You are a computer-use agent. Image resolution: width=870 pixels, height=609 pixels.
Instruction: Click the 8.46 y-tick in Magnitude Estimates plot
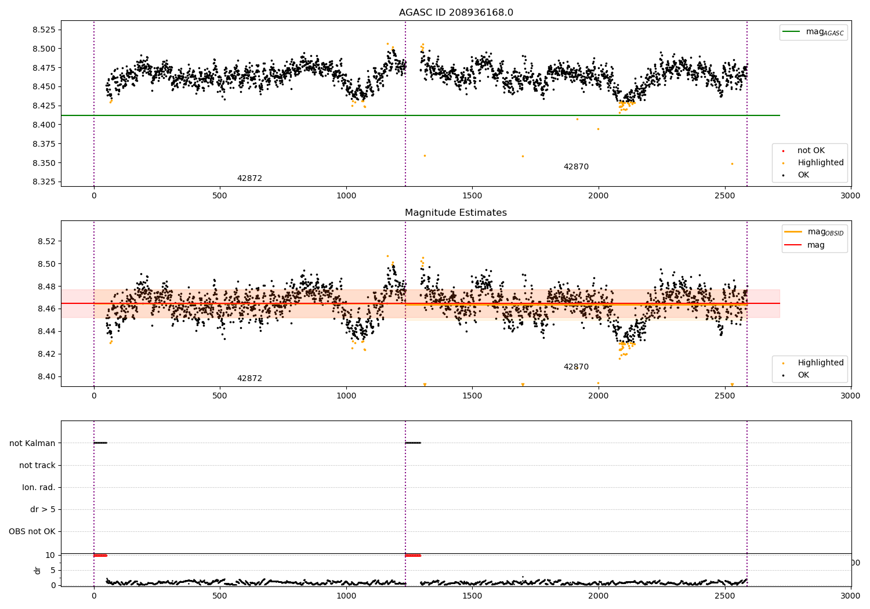click(46, 309)
